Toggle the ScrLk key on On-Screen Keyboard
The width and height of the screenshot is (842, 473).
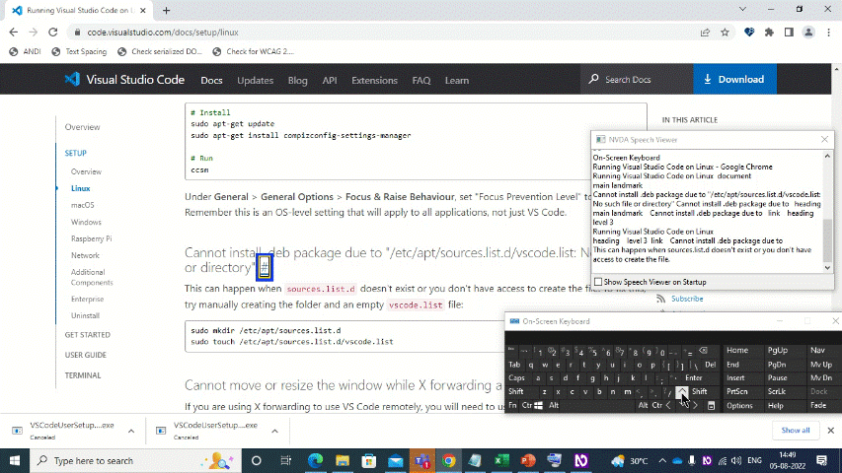click(x=777, y=392)
